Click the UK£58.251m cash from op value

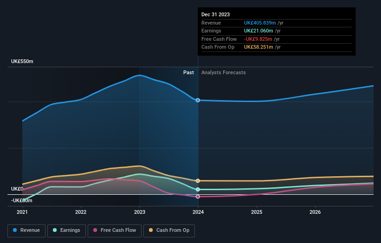pyautogui.click(x=258, y=47)
